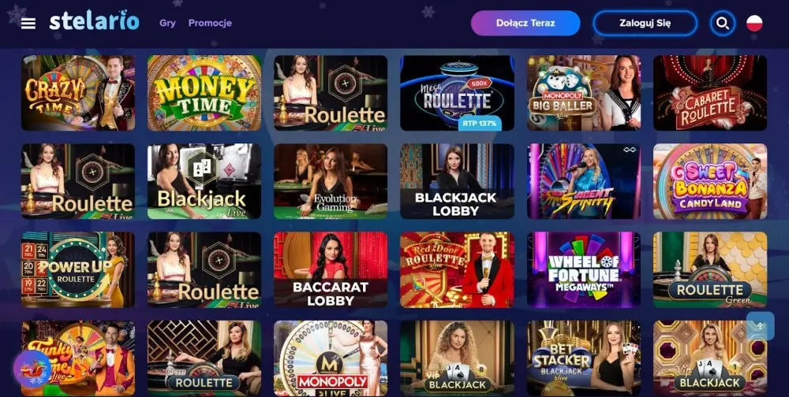This screenshot has height=397, width=789.
Task: Open the hamburger menu icon
Action: 28,24
